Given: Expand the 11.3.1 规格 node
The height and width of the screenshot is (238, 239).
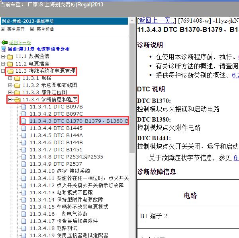Looking at the screenshot, I should point(10,78).
